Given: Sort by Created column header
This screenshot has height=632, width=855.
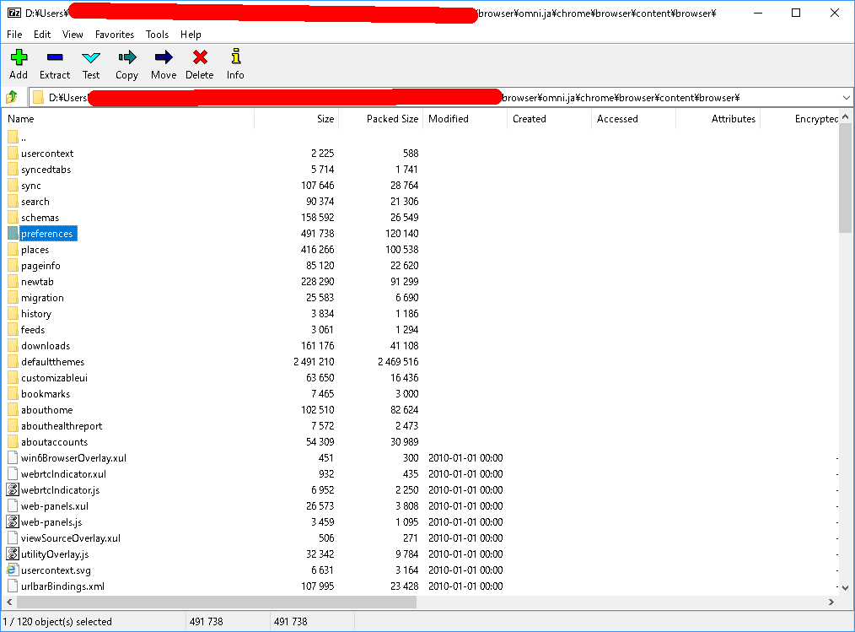Looking at the screenshot, I should (549, 118).
